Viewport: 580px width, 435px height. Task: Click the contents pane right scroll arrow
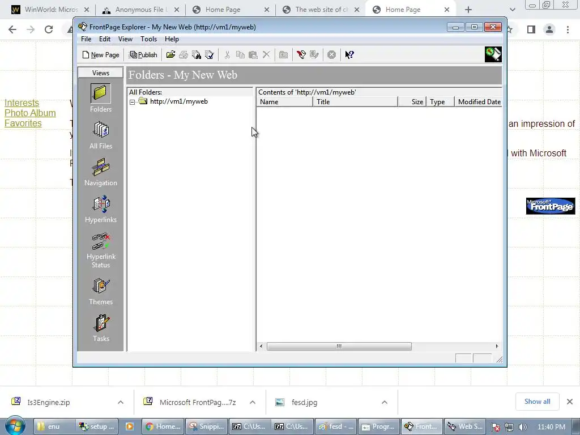497,346
